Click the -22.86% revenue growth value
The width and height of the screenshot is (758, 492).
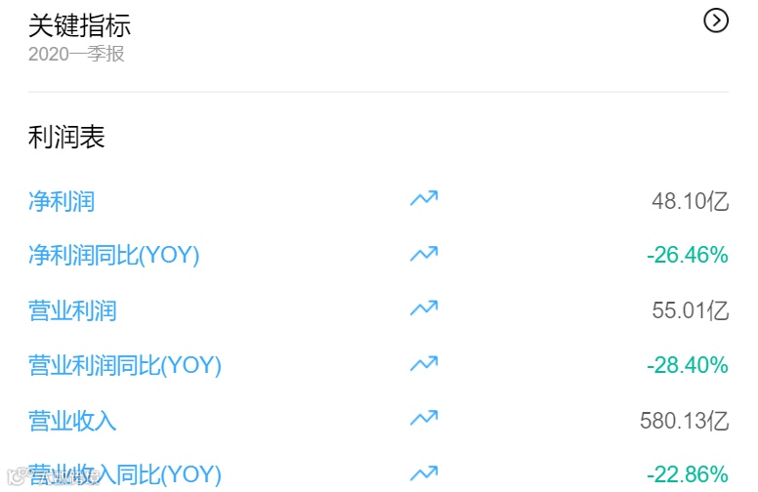click(x=688, y=474)
